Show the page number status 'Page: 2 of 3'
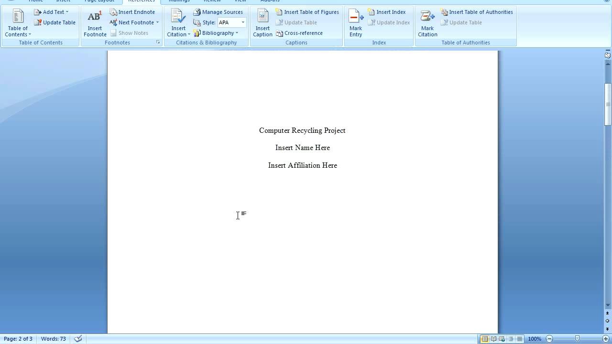Screen dimensions: 612x344 (x=18, y=339)
